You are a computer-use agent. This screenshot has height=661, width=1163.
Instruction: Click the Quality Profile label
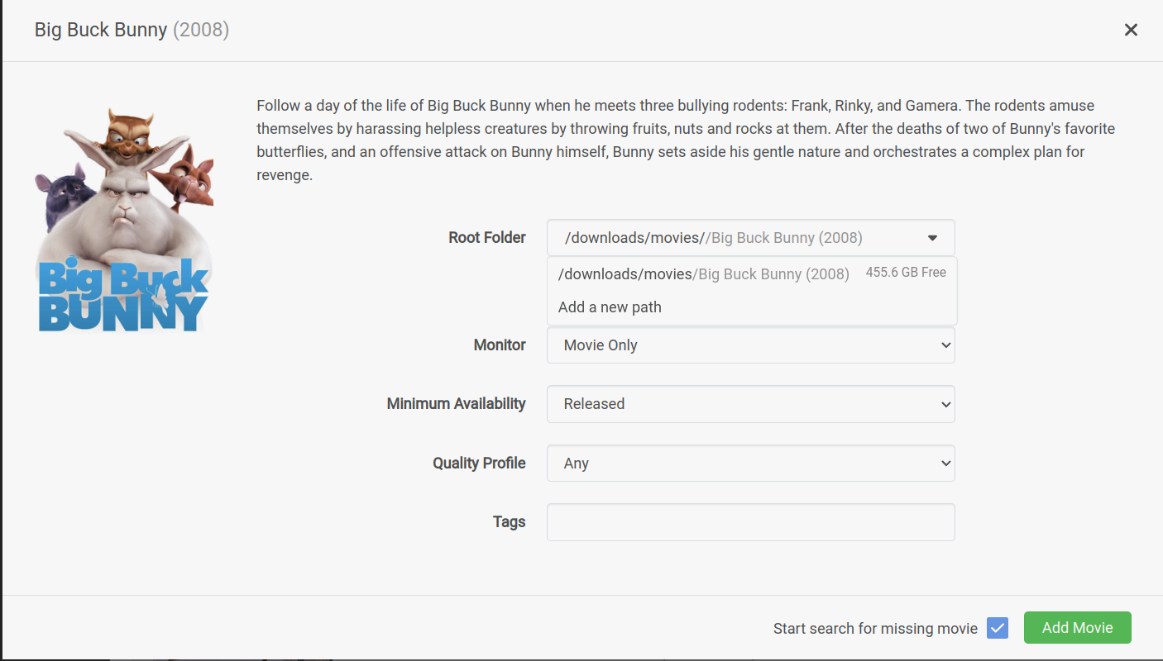point(480,464)
